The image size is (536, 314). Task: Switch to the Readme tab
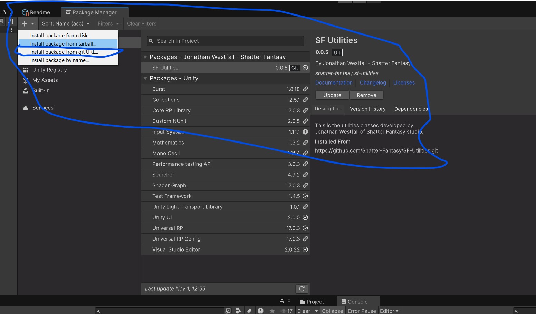(x=36, y=12)
